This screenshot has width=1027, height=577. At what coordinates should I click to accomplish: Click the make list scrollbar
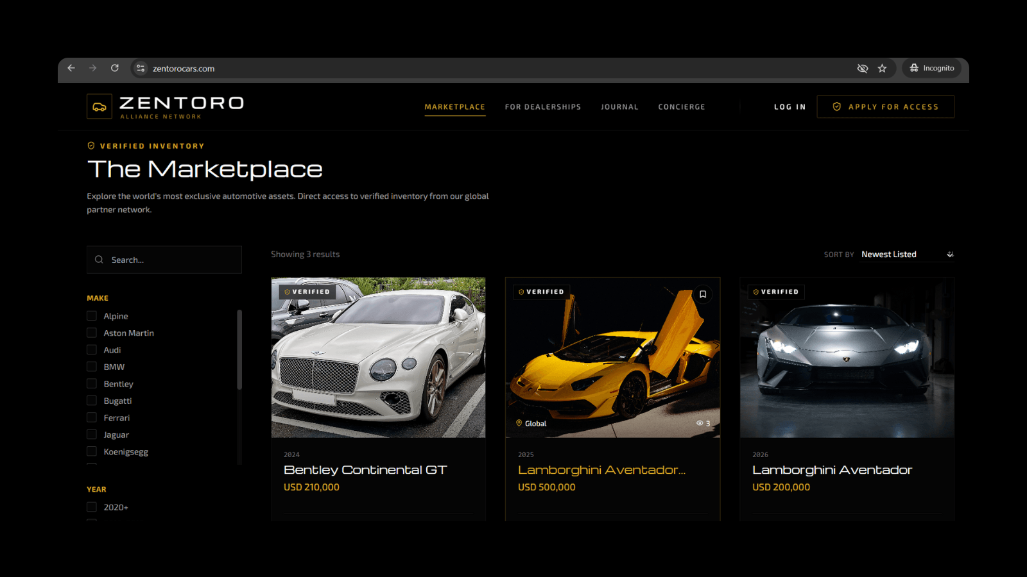pos(239,349)
